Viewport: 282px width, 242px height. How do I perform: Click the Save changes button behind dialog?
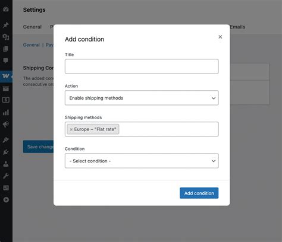[x=38, y=147]
